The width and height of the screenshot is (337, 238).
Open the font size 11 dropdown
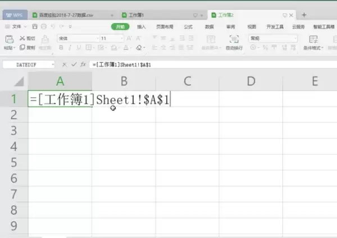click(x=122, y=38)
